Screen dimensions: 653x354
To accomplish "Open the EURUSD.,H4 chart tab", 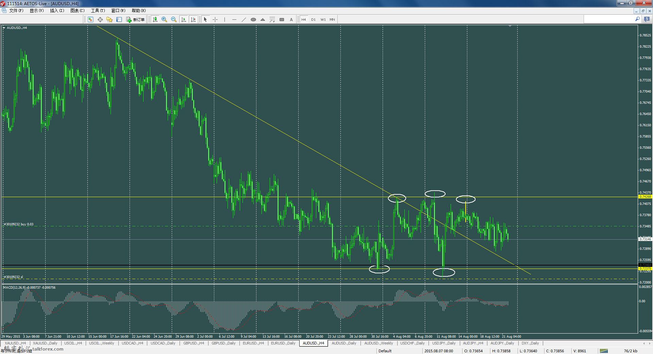I will coord(253,343).
